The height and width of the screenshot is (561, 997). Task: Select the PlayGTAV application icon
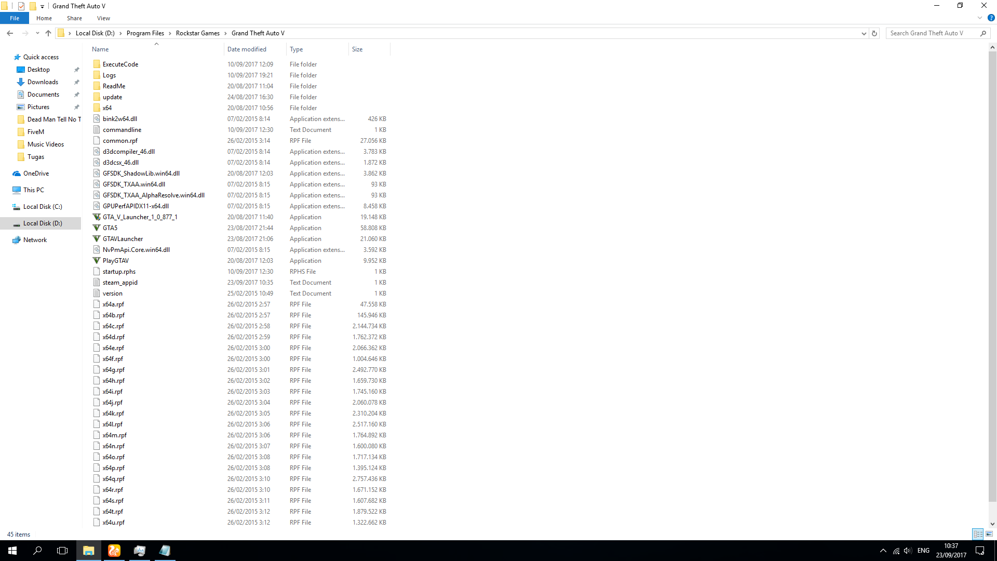tap(97, 261)
